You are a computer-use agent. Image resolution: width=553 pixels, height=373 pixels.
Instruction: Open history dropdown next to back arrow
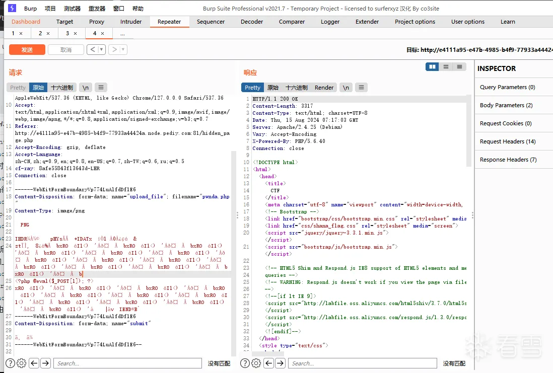coord(102,50)
